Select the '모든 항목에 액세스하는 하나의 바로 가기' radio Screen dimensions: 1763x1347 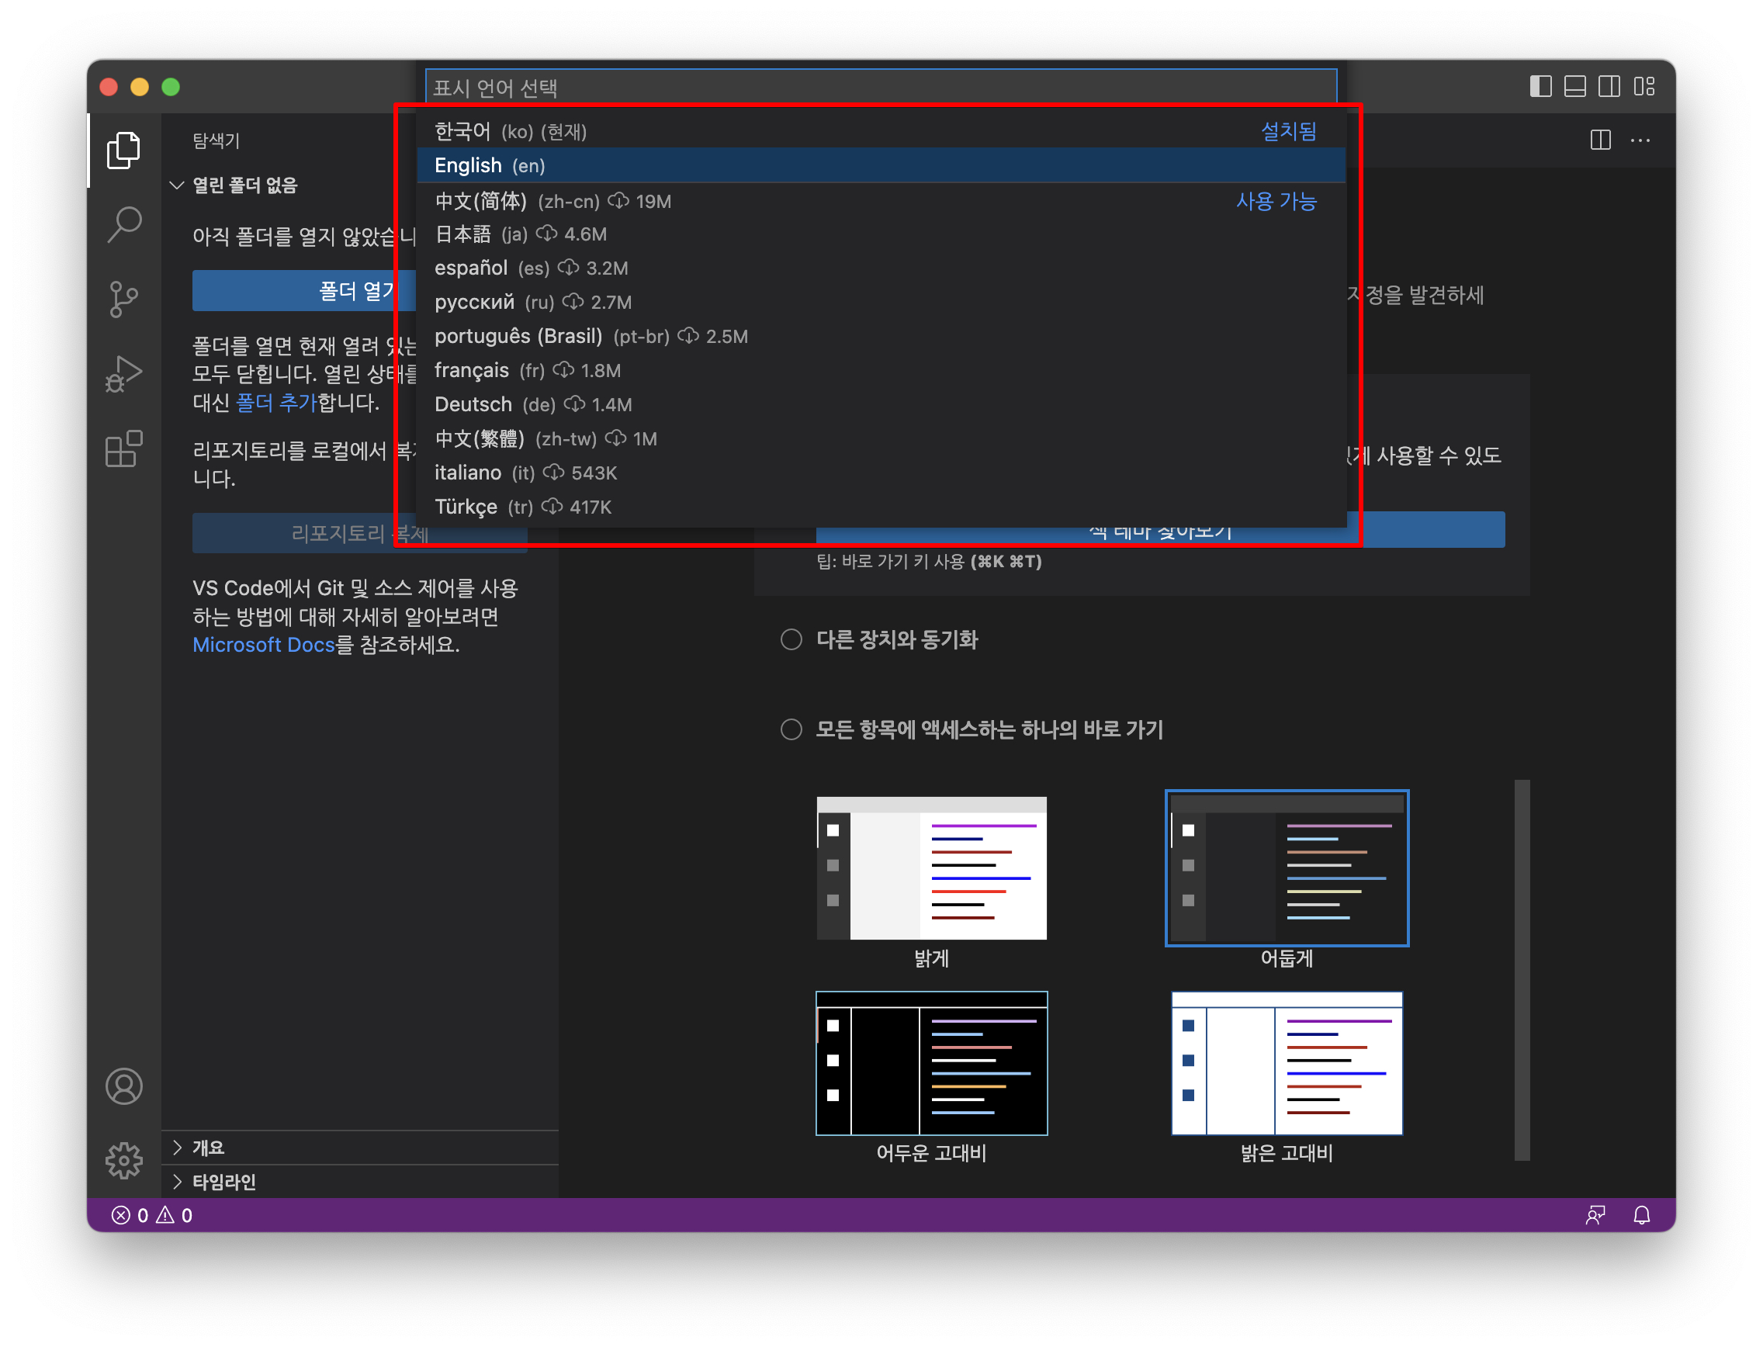tap(791, 729)
